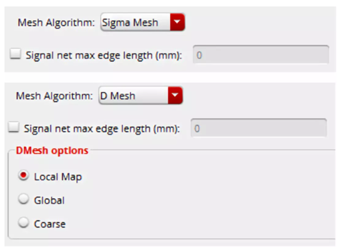Click edge length field in Sigma Mesh section
The width and height of the screenshot is (343, 250).
pyautogui.click(x=261, y=54)
